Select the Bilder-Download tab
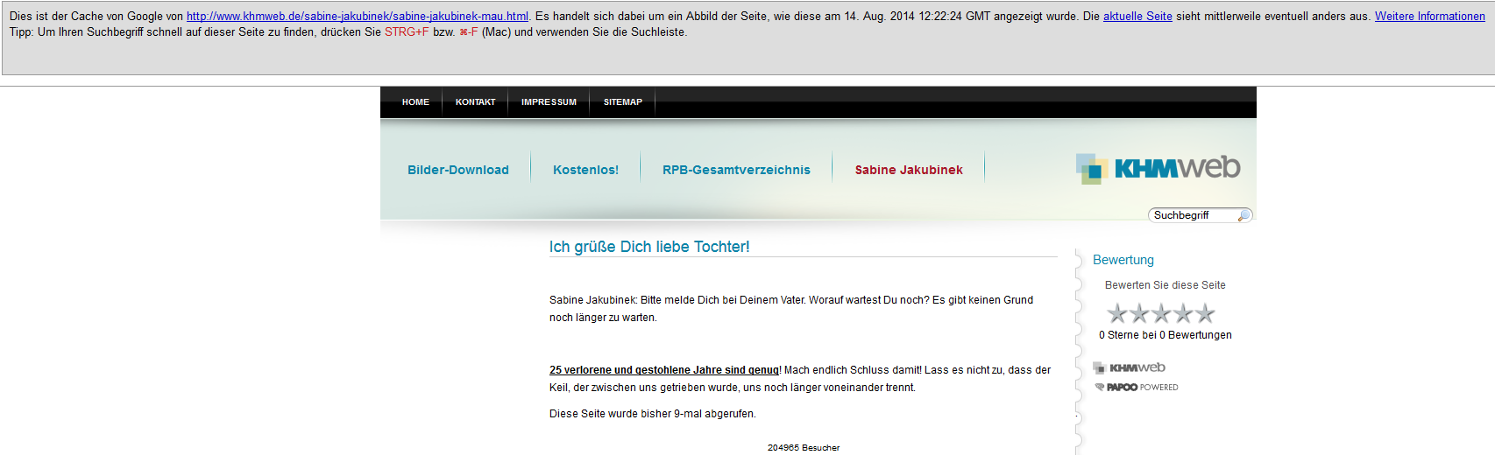The image size is (1495, 455). [x=458, y=170]
